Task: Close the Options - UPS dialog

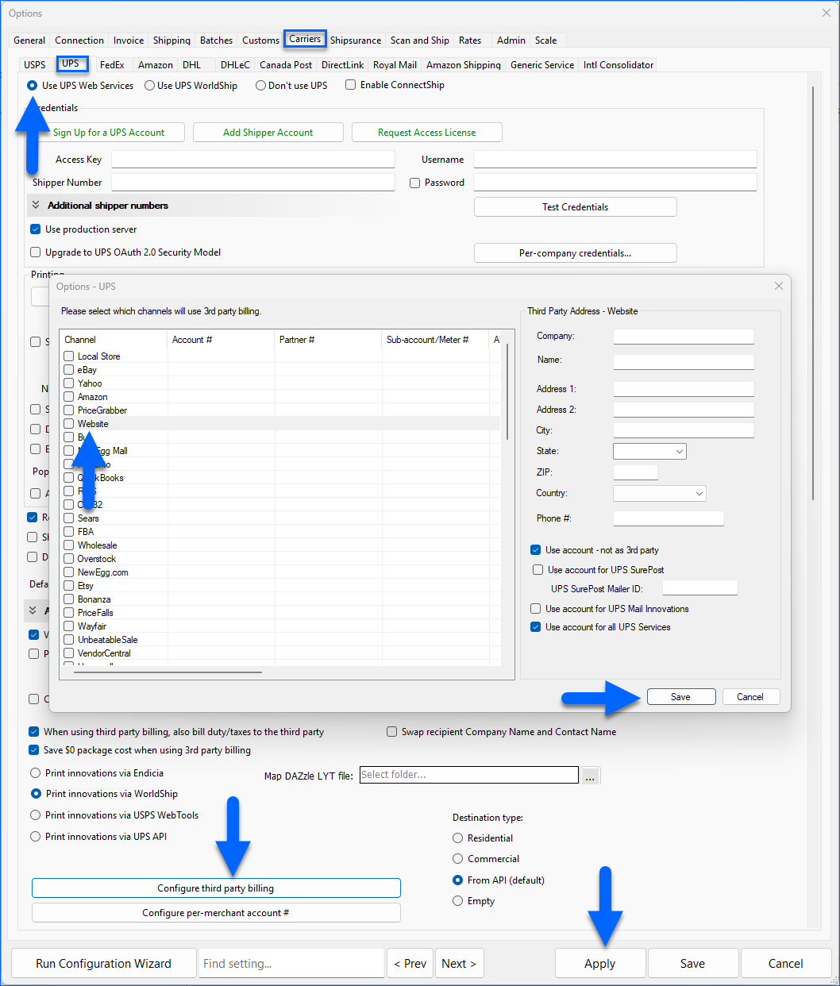Action: tap(779, 286)
